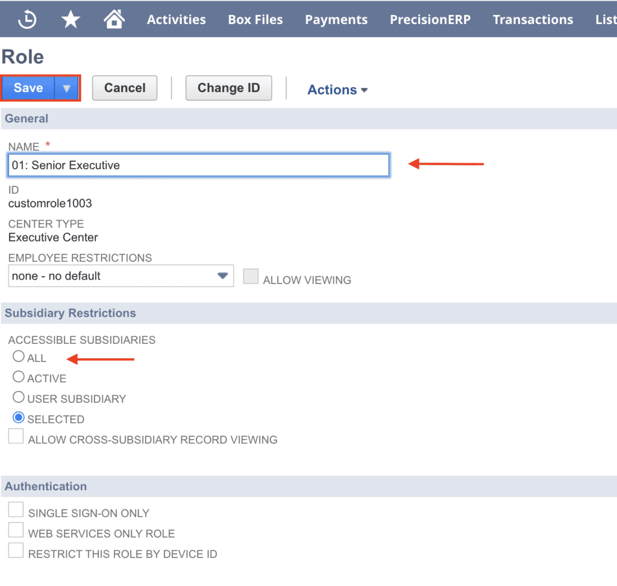This screenshot has width=617, height=586.
Task: Click the Name input field
Action: 198,165
